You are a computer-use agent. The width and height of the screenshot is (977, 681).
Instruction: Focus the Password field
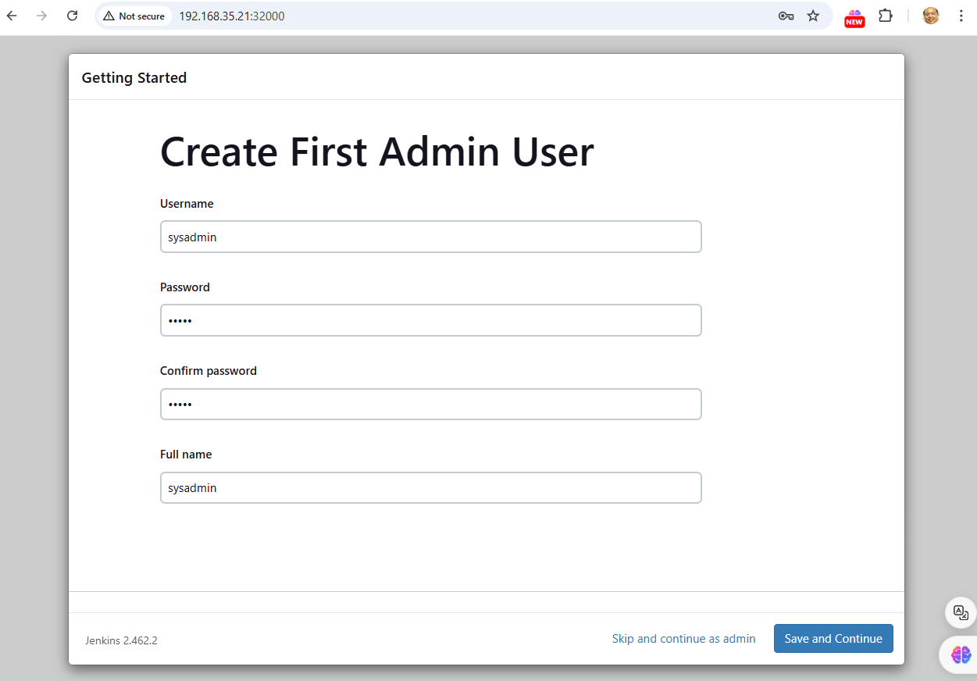(431, 320)
